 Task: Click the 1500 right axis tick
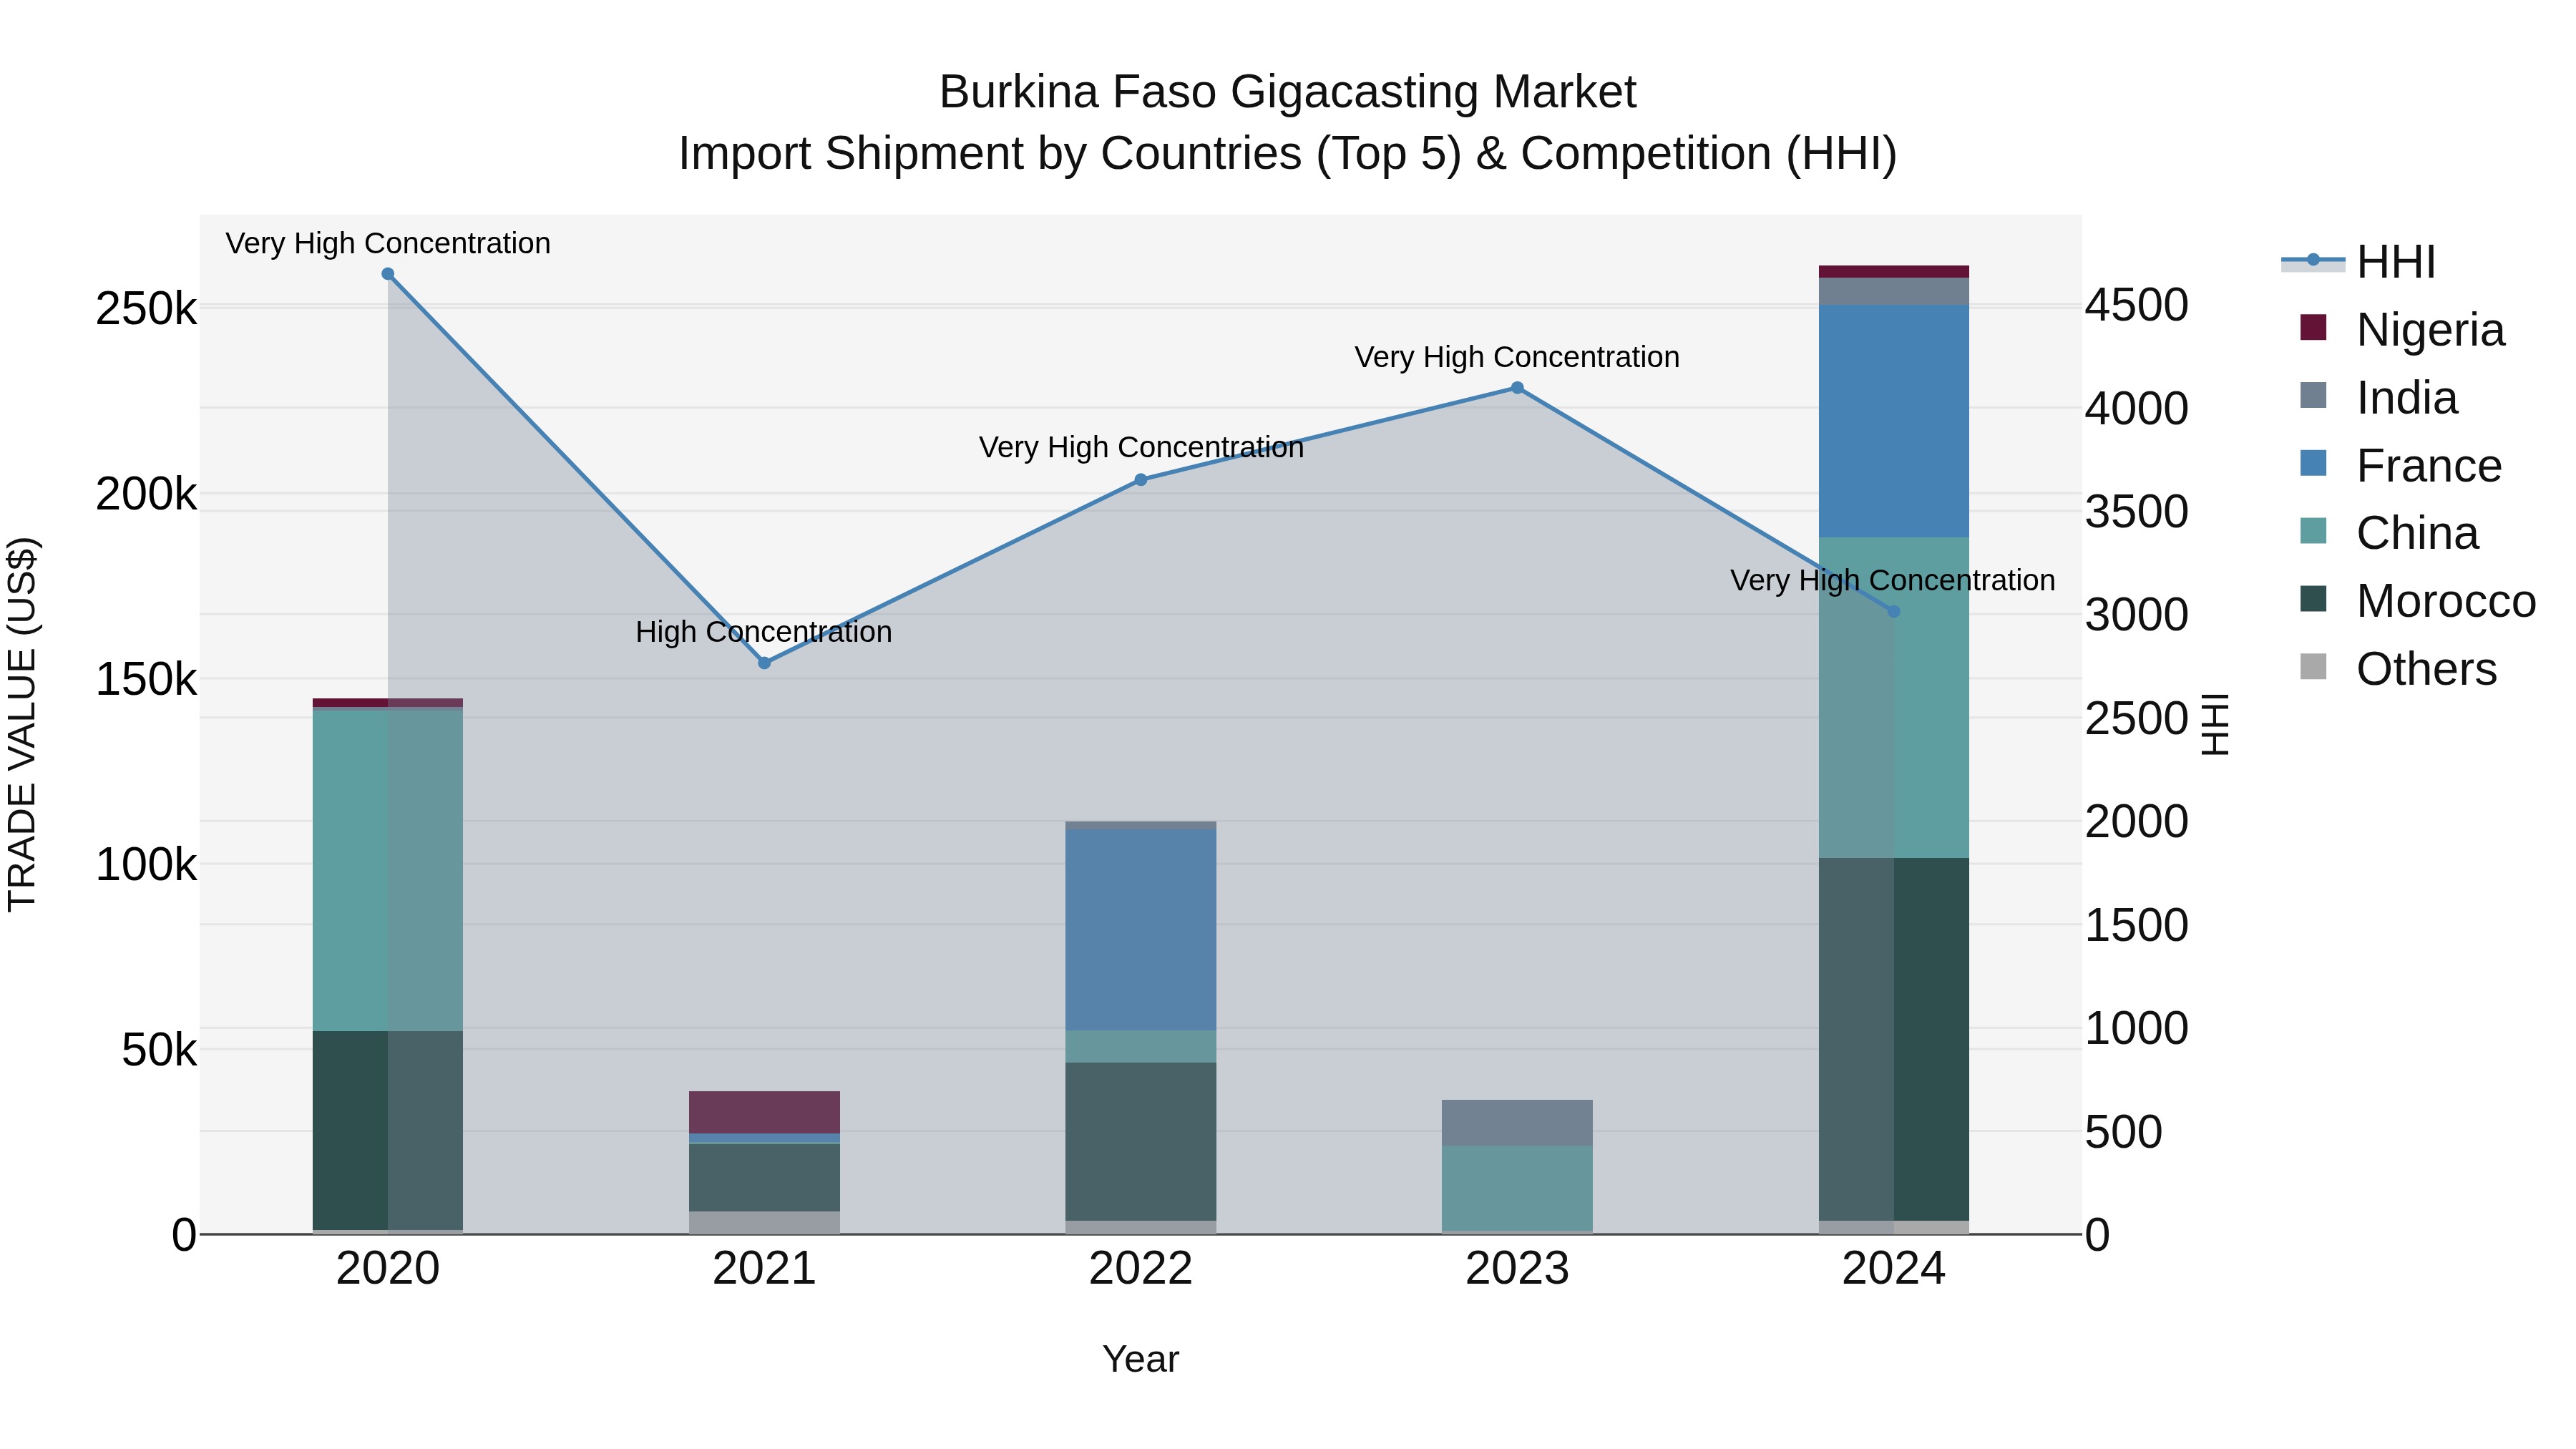[x=2137, y=925]
